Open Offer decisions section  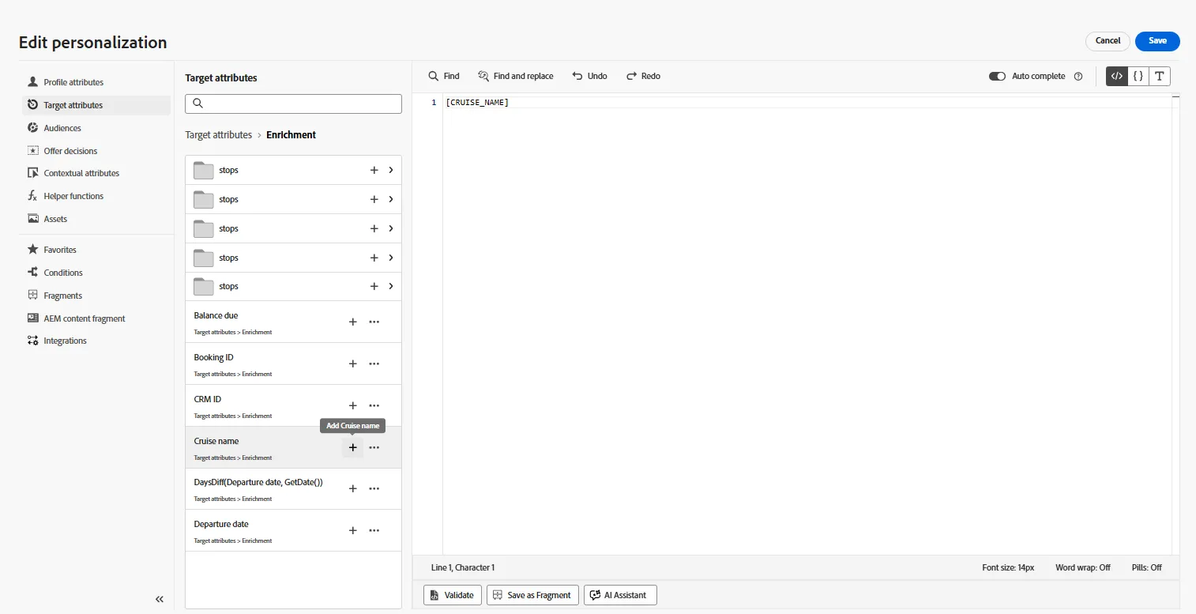click(96, 151)
